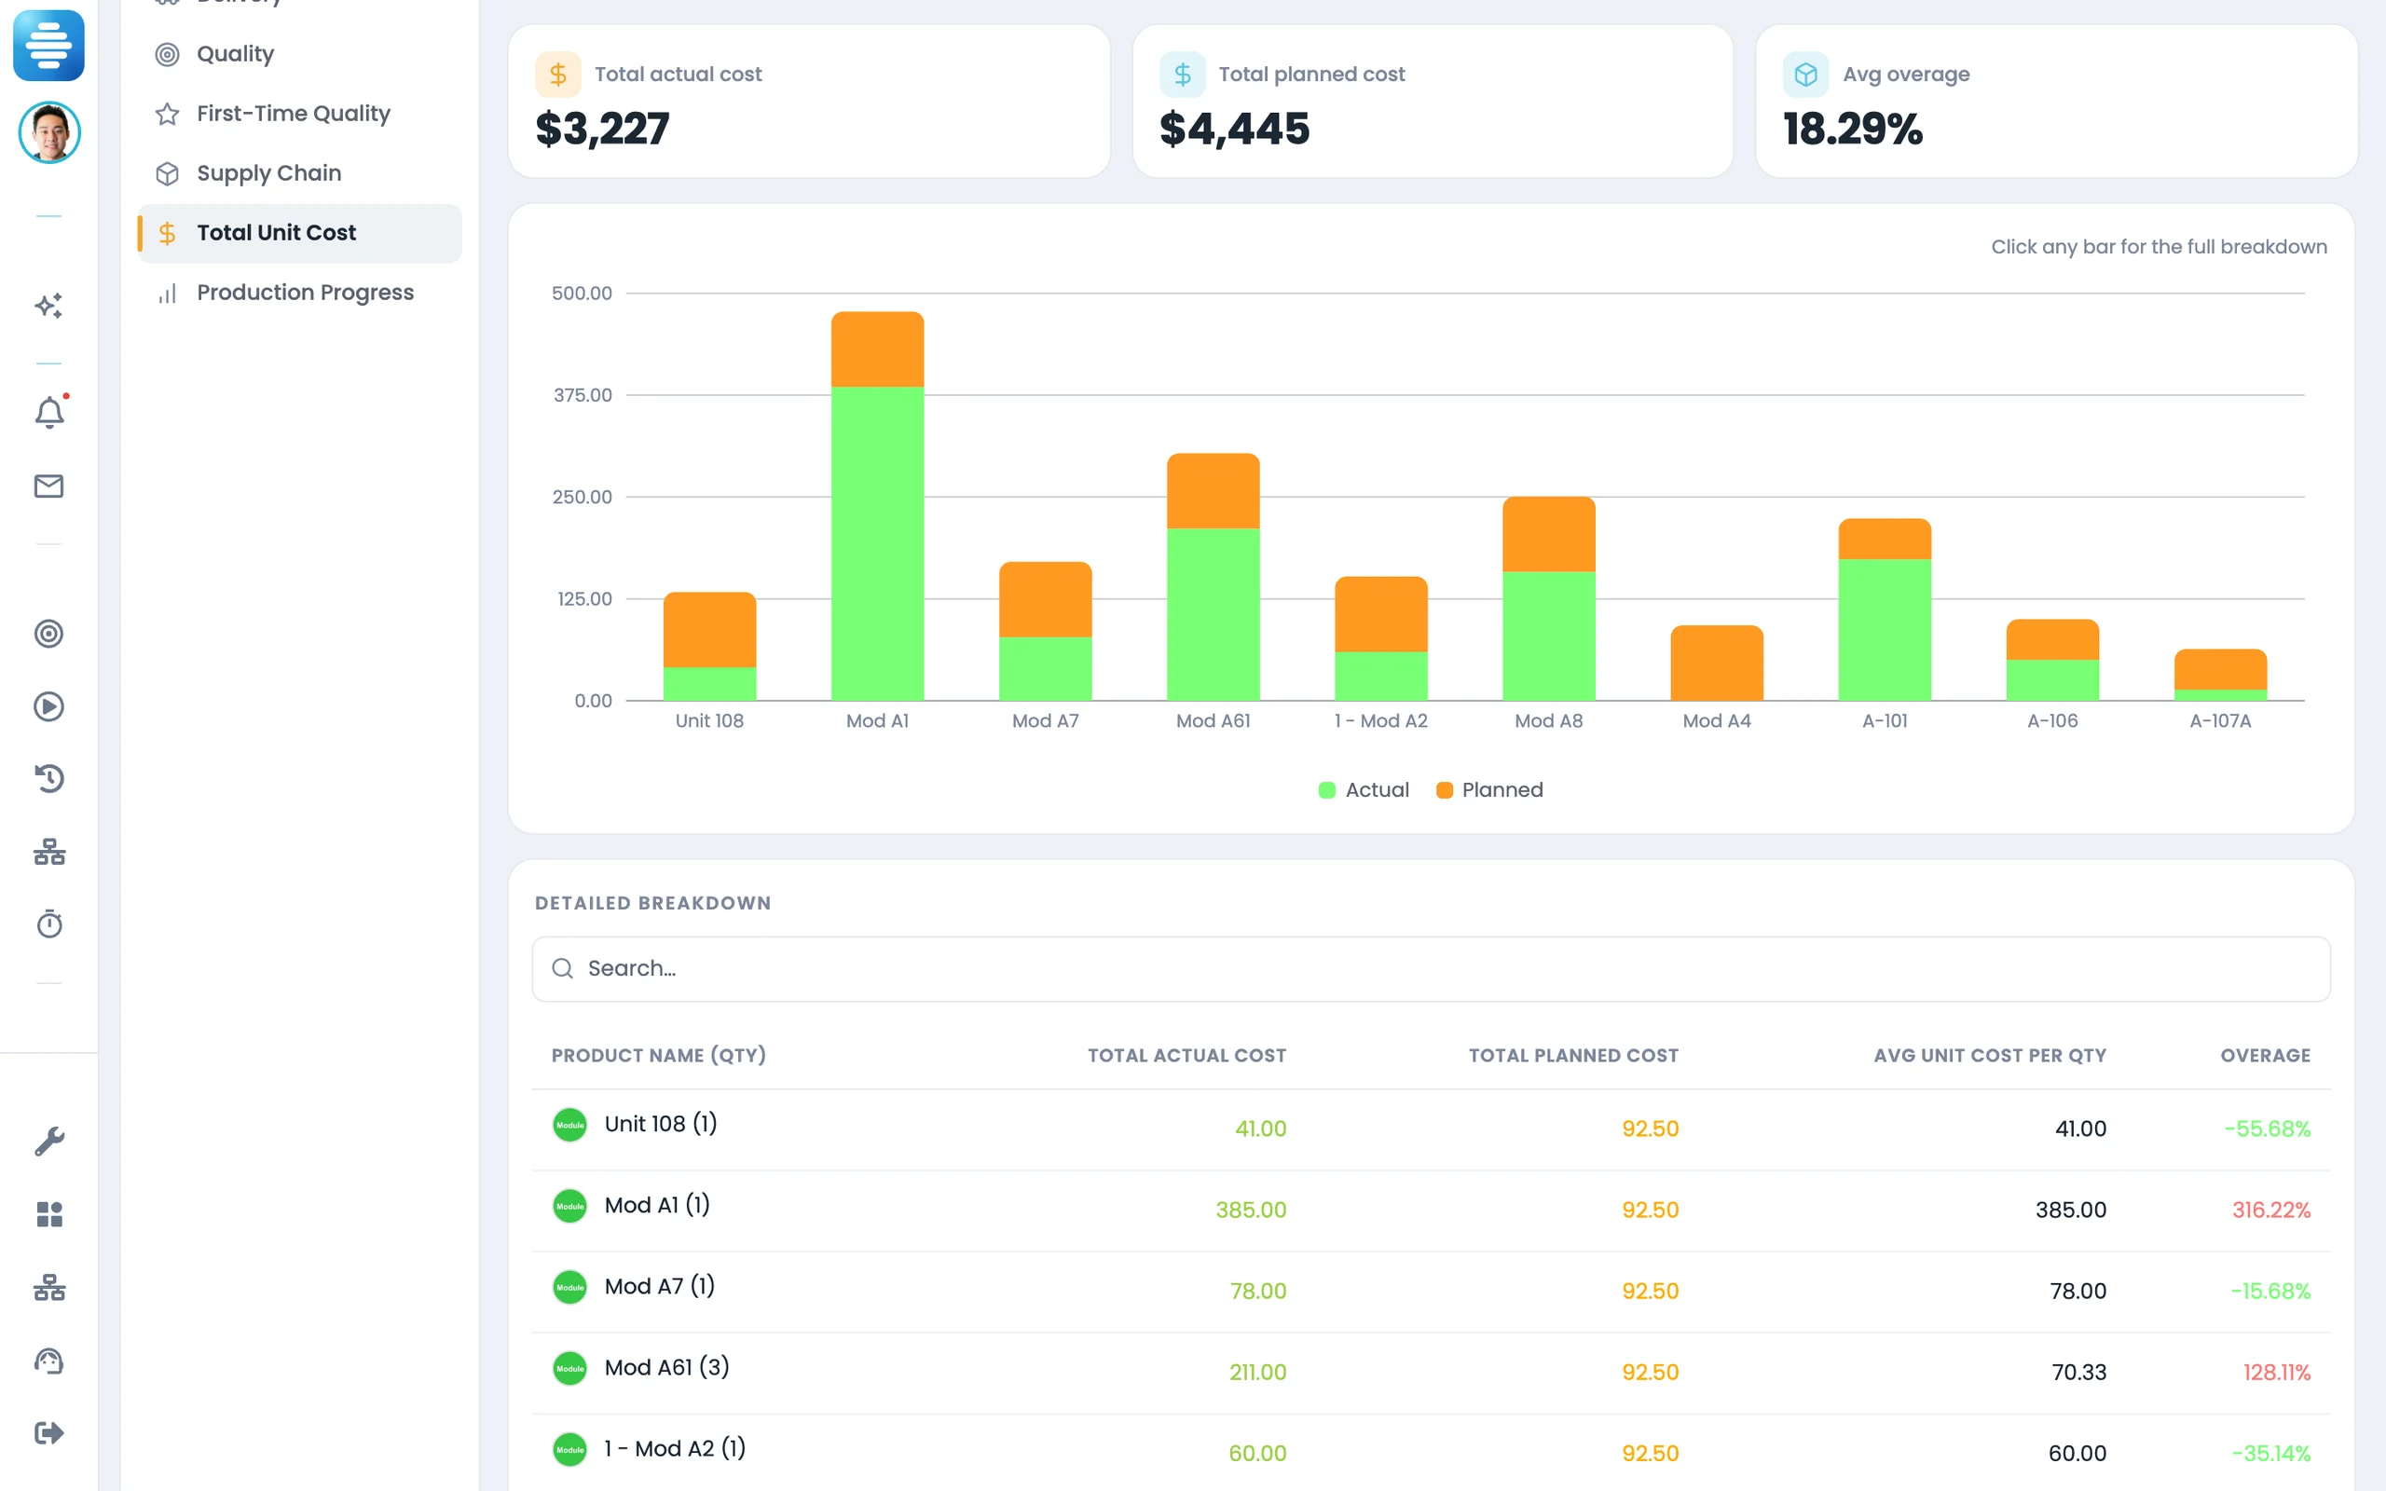The image size is (2386, 1491).
Task: Click the stopwatch timer icon
Action: pos(49,924)
